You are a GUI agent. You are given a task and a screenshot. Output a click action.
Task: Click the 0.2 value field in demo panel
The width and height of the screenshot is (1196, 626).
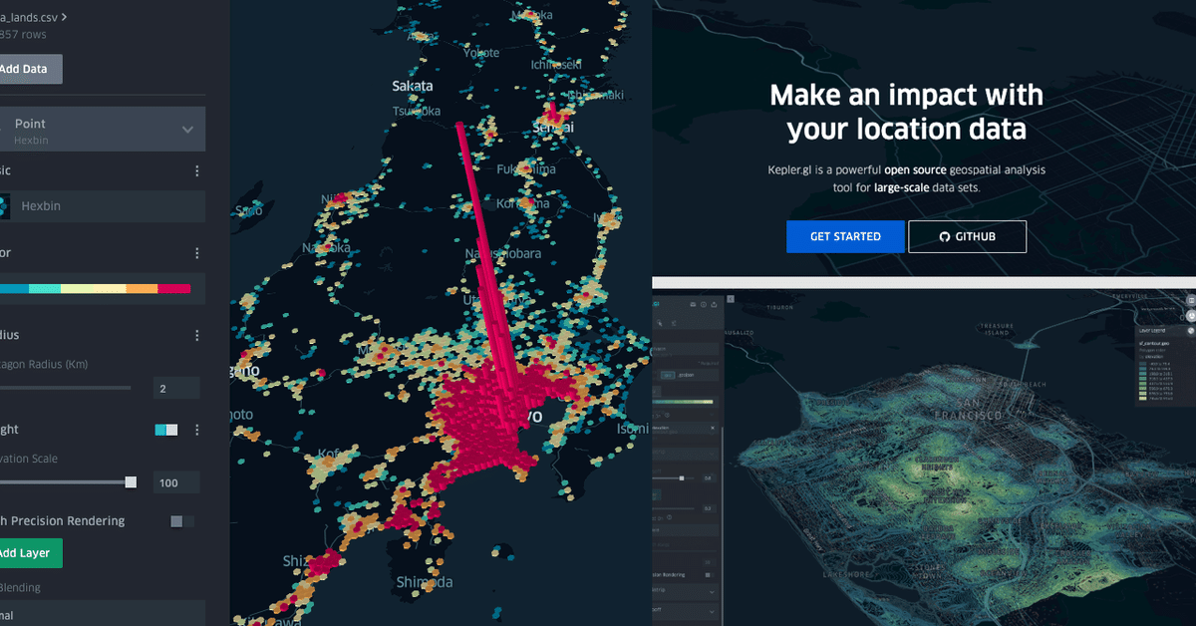coord(708,508)
